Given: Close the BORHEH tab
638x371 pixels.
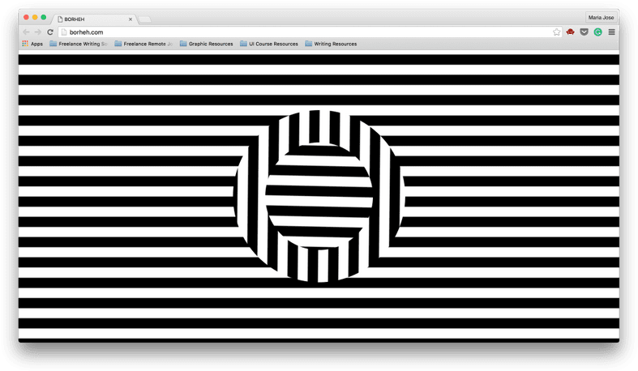Looking at the screenshot, I should click(131, 19).
